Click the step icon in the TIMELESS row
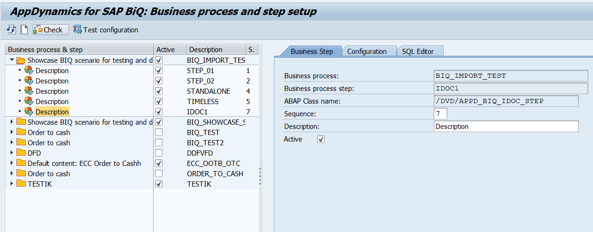The image size is (593, 232). 29,102
